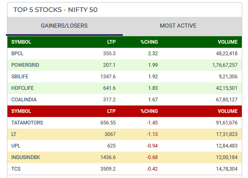This screenshot has width=248, height=178.
Task: Click HDFCLIFE change value 1.83
Action: [x=153, y=88]
